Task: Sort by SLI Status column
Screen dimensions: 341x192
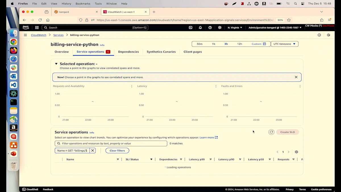Action: tap(151, 160)
